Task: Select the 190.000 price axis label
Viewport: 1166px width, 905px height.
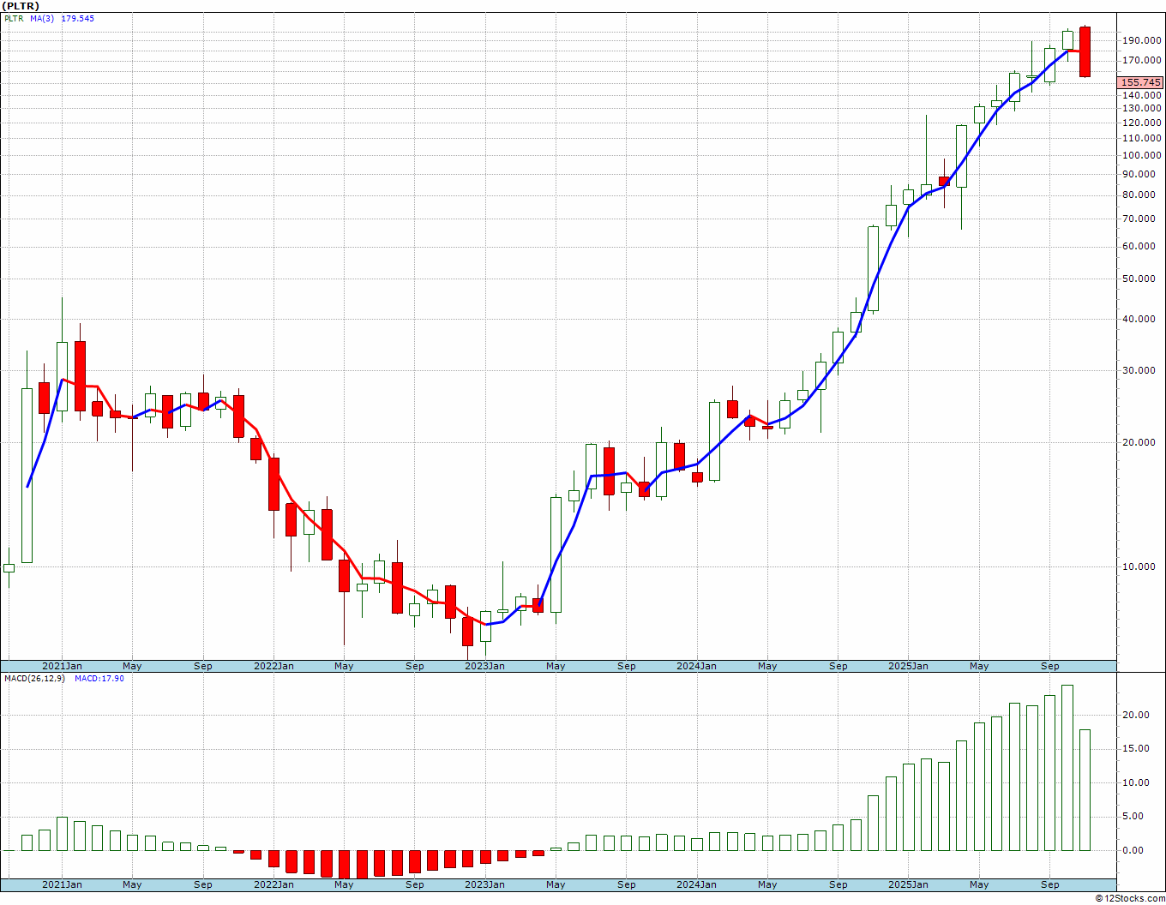Action: click(x=1141, y=40)
